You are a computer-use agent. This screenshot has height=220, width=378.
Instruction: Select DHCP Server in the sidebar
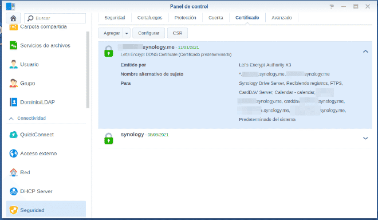click(46, 191)
